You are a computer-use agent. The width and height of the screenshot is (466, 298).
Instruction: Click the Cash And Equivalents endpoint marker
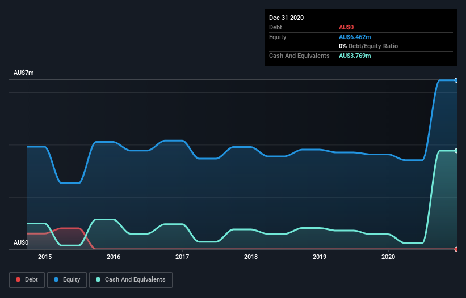[x=456, y=151]
